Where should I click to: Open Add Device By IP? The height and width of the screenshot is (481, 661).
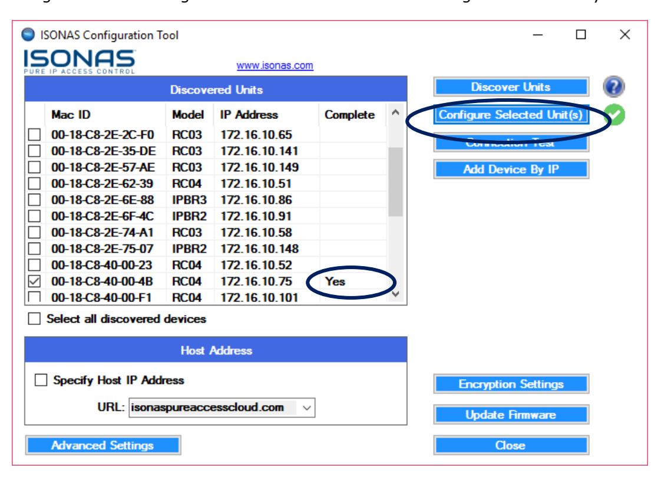click(511, 170)
